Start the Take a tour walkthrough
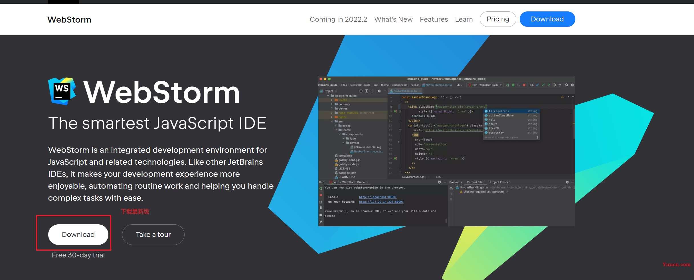 pyautogui.click(x=153, y=234)
